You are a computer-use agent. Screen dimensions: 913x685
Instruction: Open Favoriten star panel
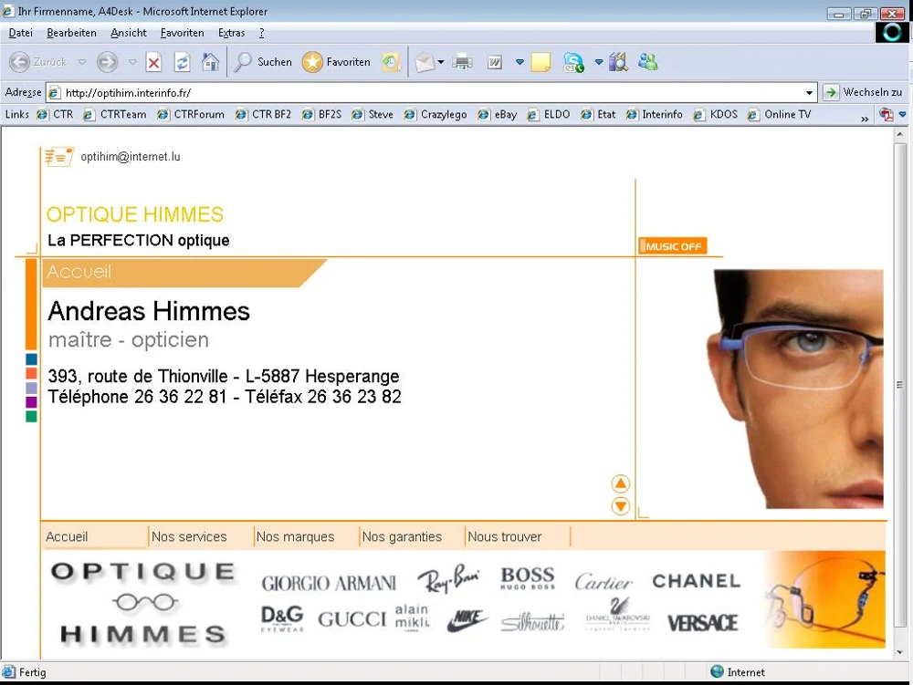click(x=336, y=62)
